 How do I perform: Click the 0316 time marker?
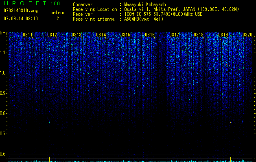(150, 35)
